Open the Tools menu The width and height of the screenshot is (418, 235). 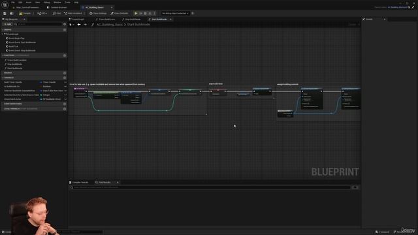[x=67, y=3]
